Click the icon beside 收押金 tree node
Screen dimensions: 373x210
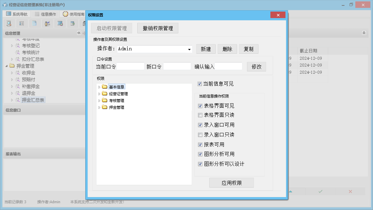(17, 73)
